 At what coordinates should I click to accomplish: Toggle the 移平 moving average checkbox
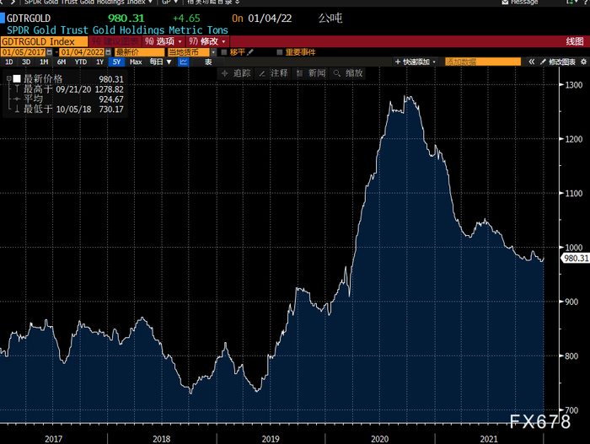[x=224, y=52]
